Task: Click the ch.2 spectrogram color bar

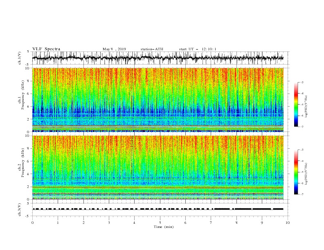Action: tap(296, 172)
